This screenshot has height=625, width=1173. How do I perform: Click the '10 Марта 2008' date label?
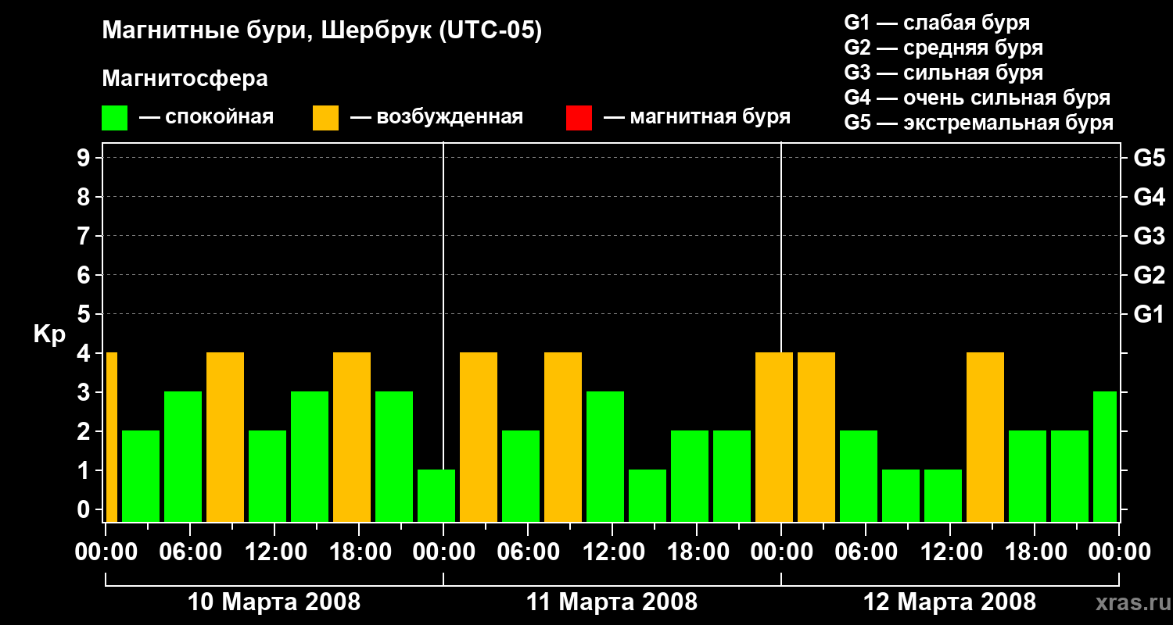274,602
